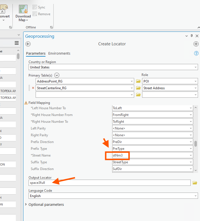
Task: Click the Field Mapping scrollbar thumb
Action: pos(195,144)
